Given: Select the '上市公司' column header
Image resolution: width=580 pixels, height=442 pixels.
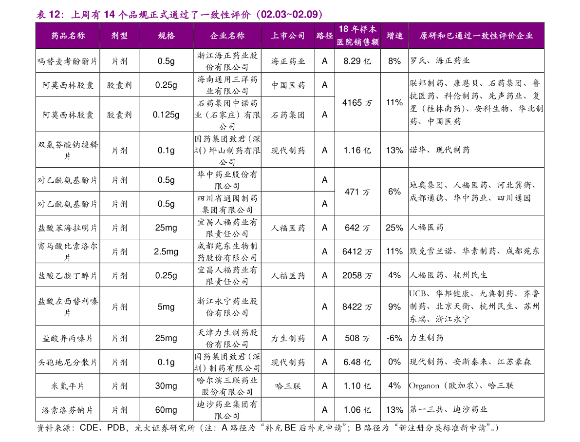Looking at the screenshot, I should click(288, 36).
